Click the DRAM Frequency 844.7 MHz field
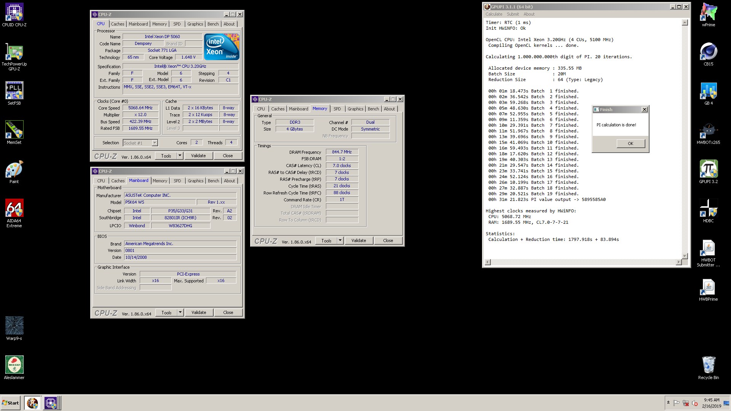The image size is (731, 411). click(342, 152)
